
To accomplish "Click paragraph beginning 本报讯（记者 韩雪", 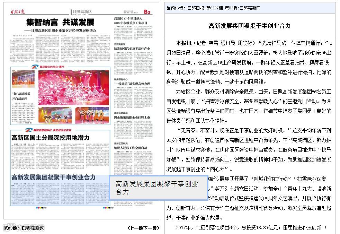I will tap(249, 62).
